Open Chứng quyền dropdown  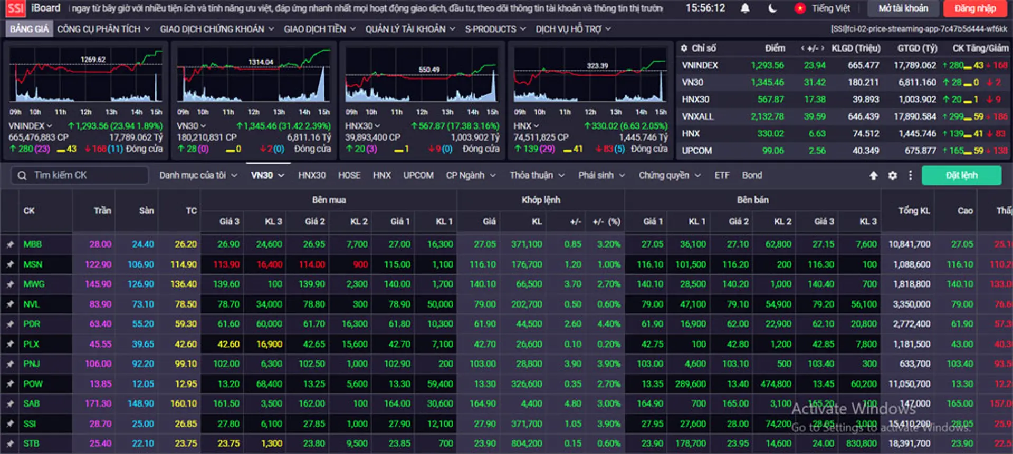[x=670, y=175]
